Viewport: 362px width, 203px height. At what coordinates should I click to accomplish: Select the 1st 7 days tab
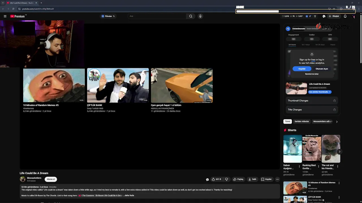point(305,45)
